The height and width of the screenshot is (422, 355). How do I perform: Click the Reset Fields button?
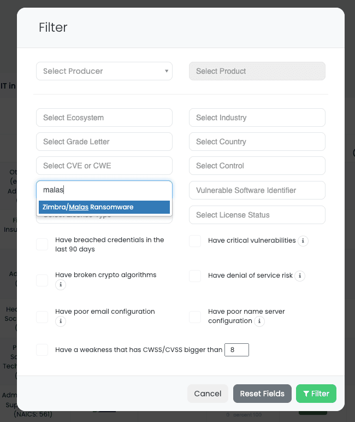(x=262, y=394)
